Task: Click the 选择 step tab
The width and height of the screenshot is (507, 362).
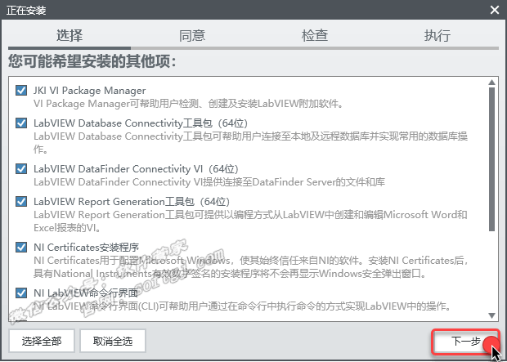Action: [x=70, y=35]
